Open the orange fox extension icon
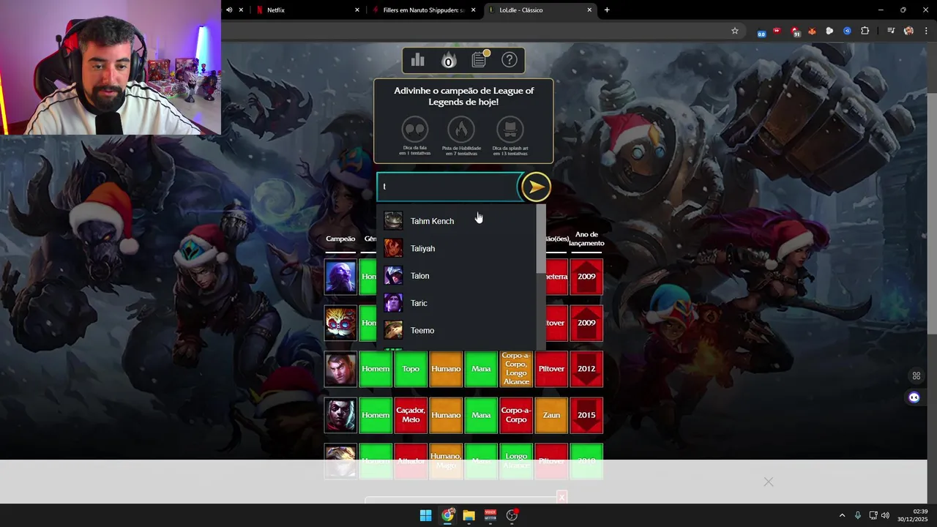Image resolution: width=937 pixels, height=527 pixels. [x=813, y=31]
